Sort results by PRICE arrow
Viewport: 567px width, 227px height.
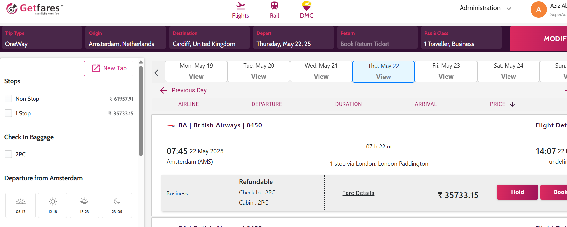[512, 104]
